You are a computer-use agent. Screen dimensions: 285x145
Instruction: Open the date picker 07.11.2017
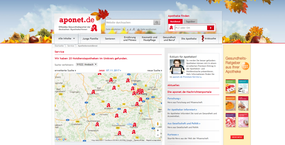[114, 70]
